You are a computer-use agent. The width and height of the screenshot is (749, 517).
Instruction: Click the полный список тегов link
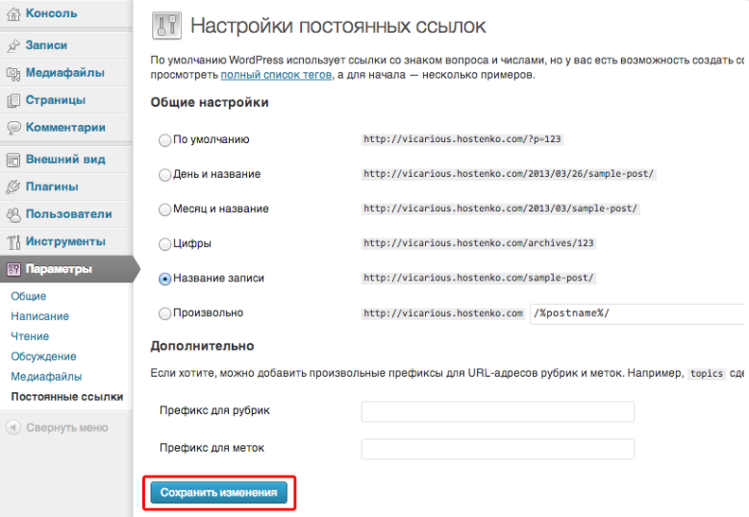point(276,75)
